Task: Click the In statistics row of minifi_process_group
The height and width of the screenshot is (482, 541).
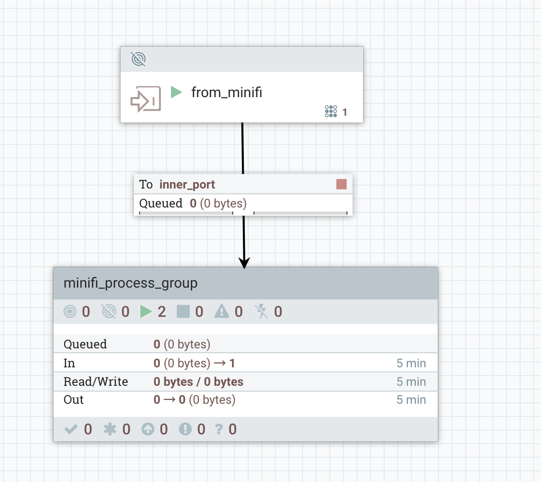Action: coord(194,363)
